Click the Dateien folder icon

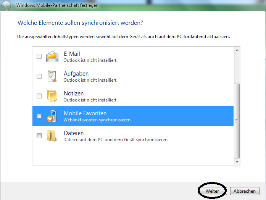tap(52, 136)
